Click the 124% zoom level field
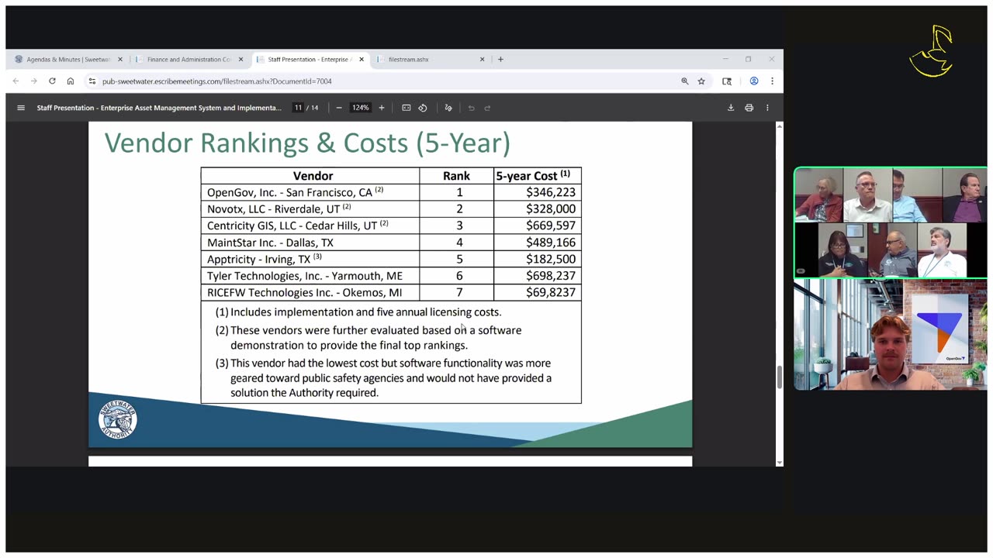993x558 pixels. (360, 108)
